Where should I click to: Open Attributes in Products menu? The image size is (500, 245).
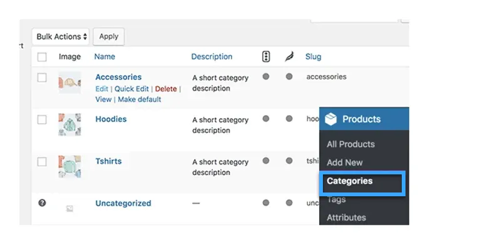[346, 217]
